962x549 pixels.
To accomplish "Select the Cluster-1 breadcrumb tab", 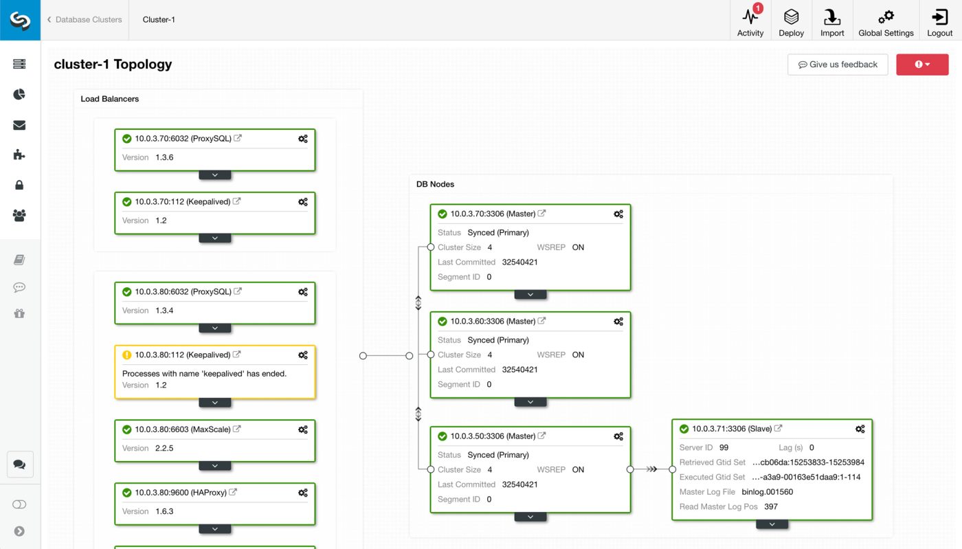I will (x=159, y=19).
